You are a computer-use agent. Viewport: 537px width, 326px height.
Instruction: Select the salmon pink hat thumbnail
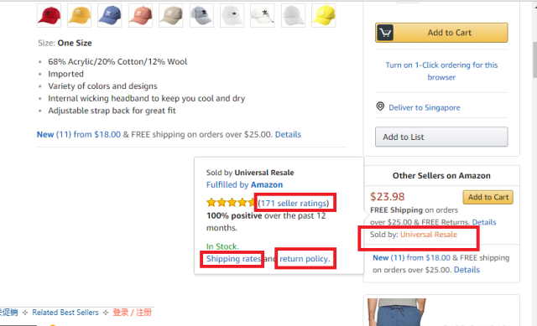tap(140, 15)
